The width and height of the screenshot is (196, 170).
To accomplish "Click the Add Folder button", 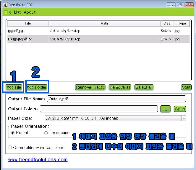I will pos(37,87).
